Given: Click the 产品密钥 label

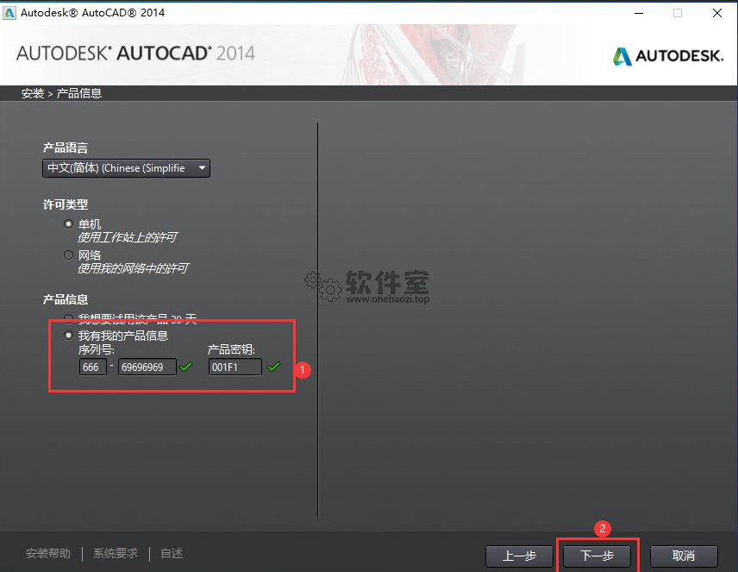Looking at the screenshot, I should click(x=232, y=349).
